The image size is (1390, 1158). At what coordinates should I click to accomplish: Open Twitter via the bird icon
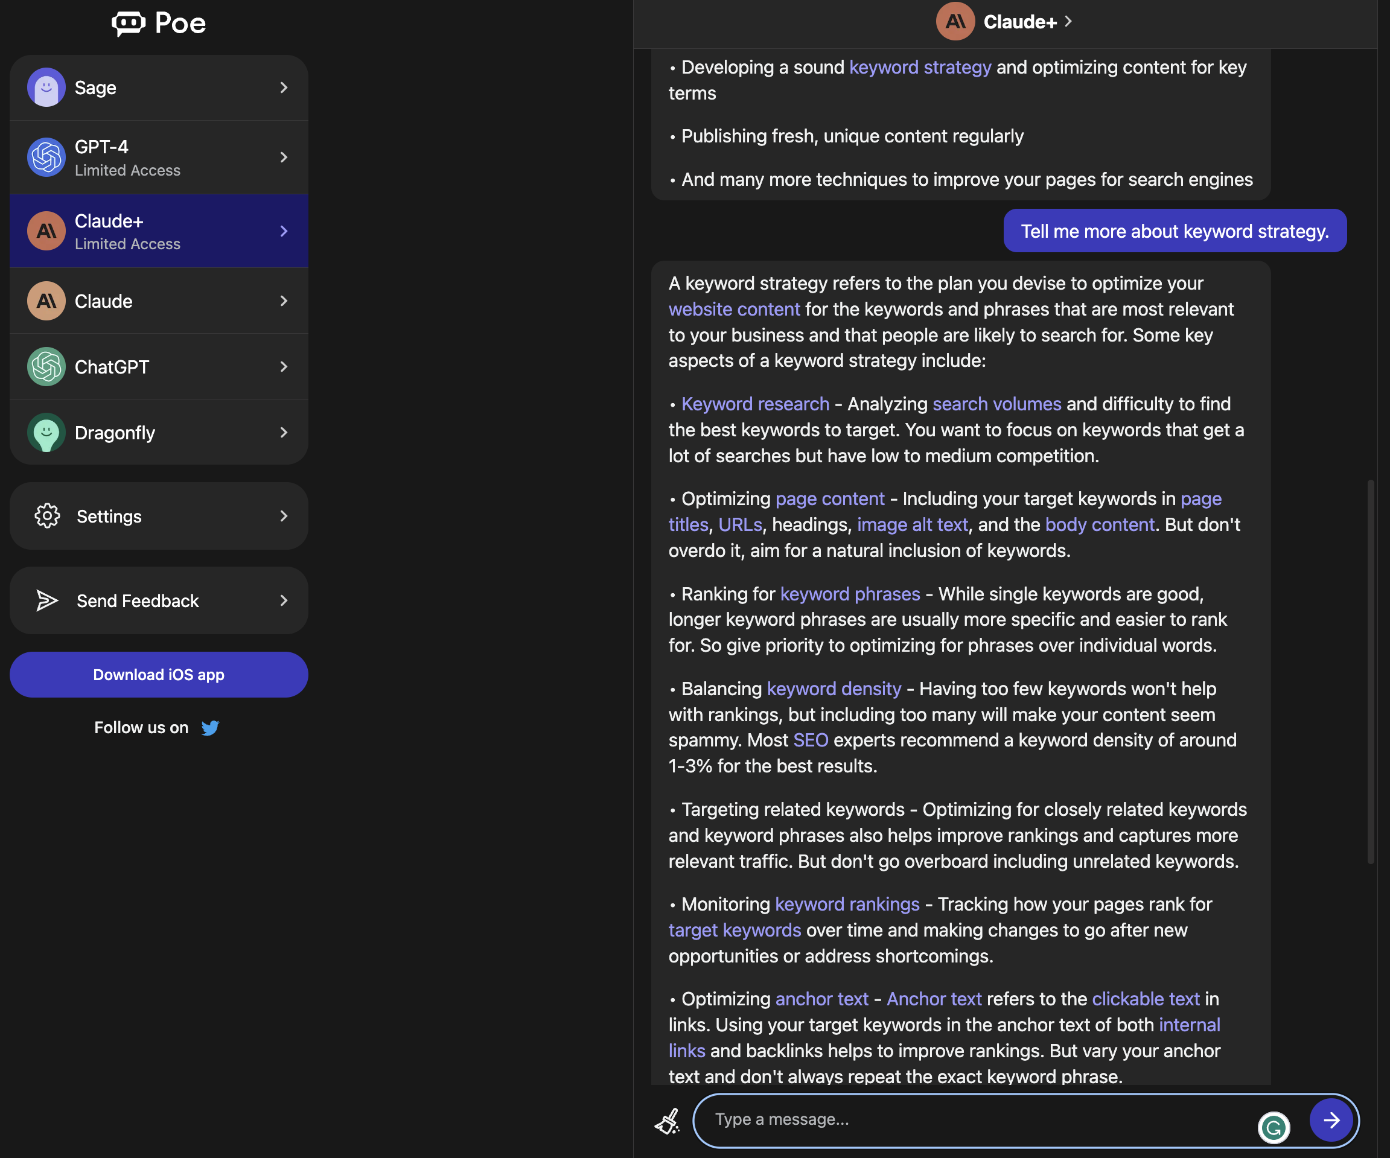click(210, 728)
